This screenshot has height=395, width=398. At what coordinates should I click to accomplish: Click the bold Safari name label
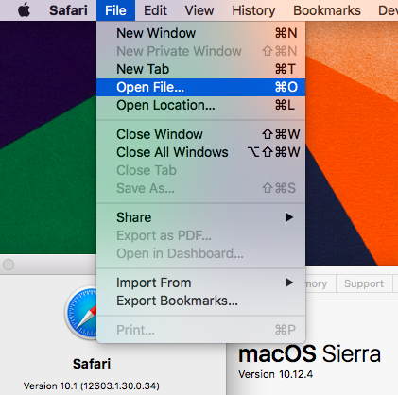click(x=92, y=364)
